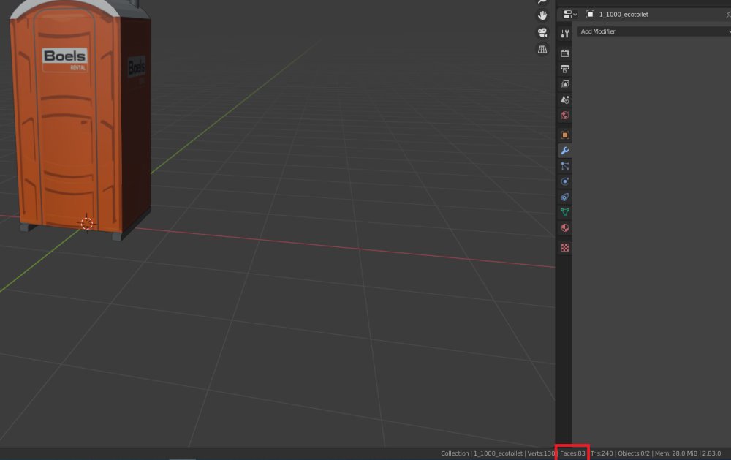Open the World properties tab
The width and height of the screenshot is (731, 460).
tap(565, 116)
